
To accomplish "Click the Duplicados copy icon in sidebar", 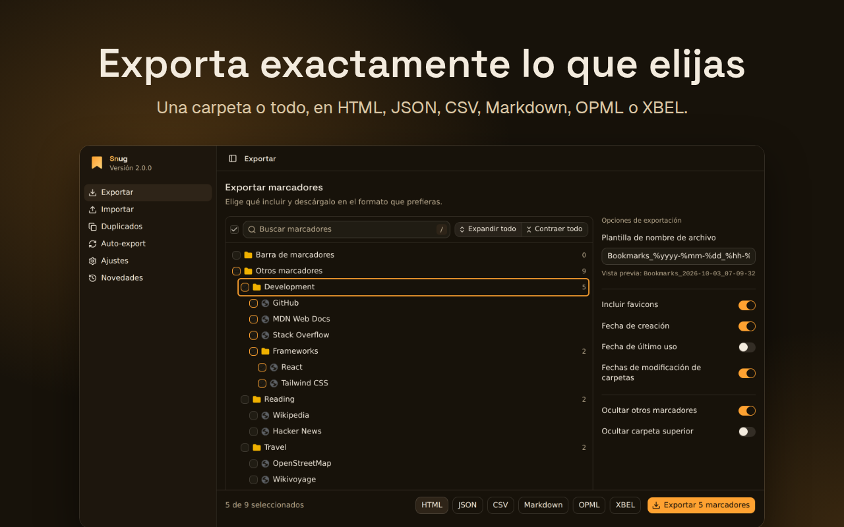I will coord(93,227).
